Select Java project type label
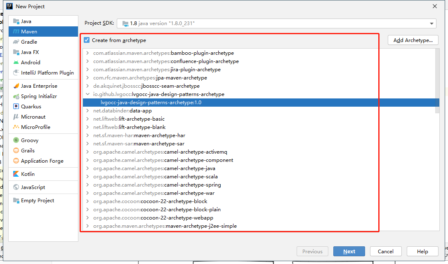 tap(26, 21)
